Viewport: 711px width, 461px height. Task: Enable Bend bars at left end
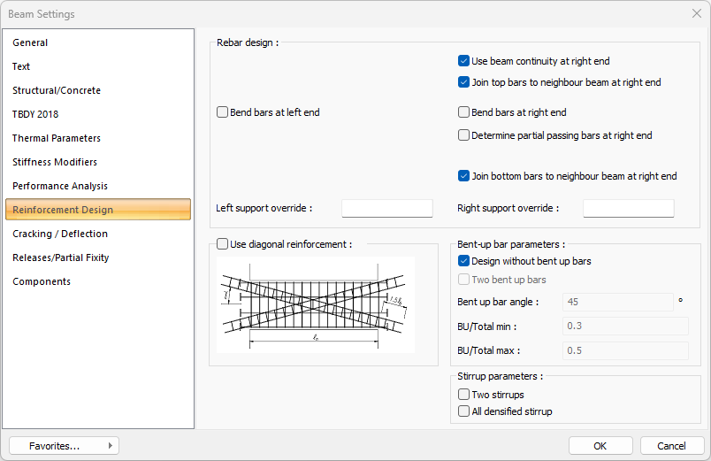[222, 112]
